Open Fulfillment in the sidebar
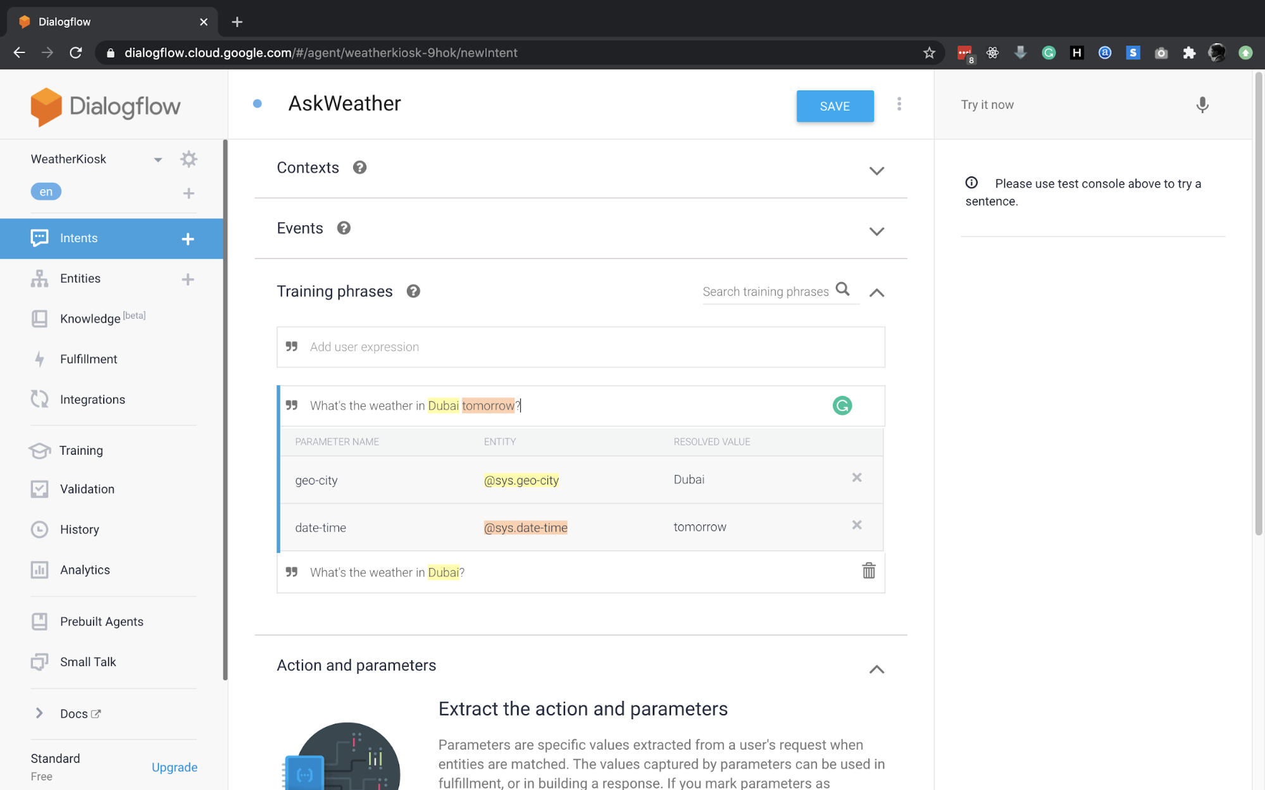Viewport: 1265px width, 790px height. 89,359
